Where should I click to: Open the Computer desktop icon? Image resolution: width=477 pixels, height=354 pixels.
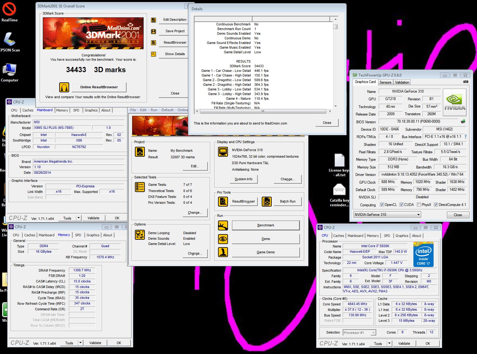(9, 69)
